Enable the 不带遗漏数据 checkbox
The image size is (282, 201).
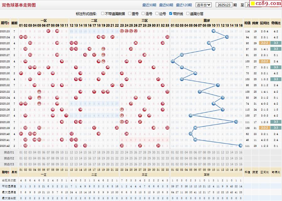[103, 14]
